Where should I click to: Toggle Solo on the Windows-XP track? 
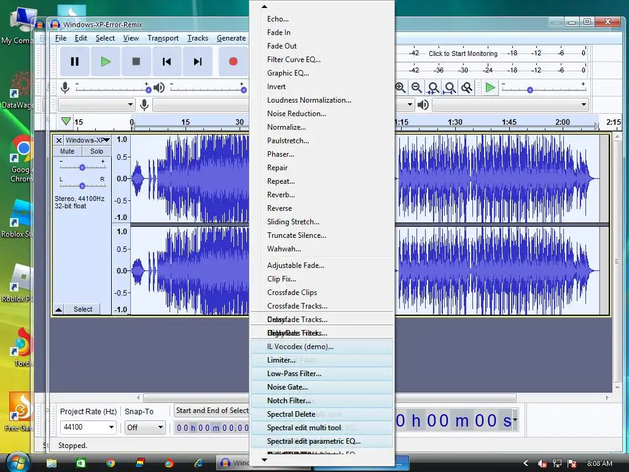click(x=96, y=151)
